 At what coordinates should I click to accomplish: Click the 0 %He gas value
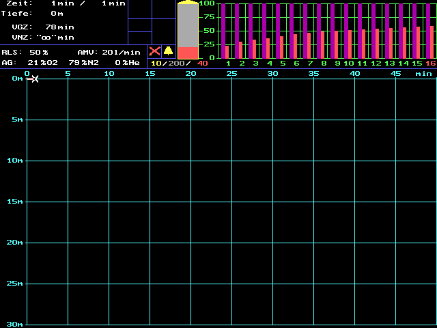coord(127,62)
